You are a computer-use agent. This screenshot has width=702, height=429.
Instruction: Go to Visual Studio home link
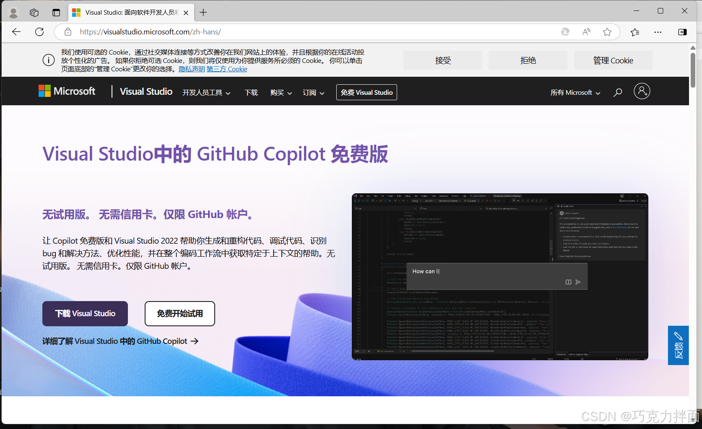point(146,91)
